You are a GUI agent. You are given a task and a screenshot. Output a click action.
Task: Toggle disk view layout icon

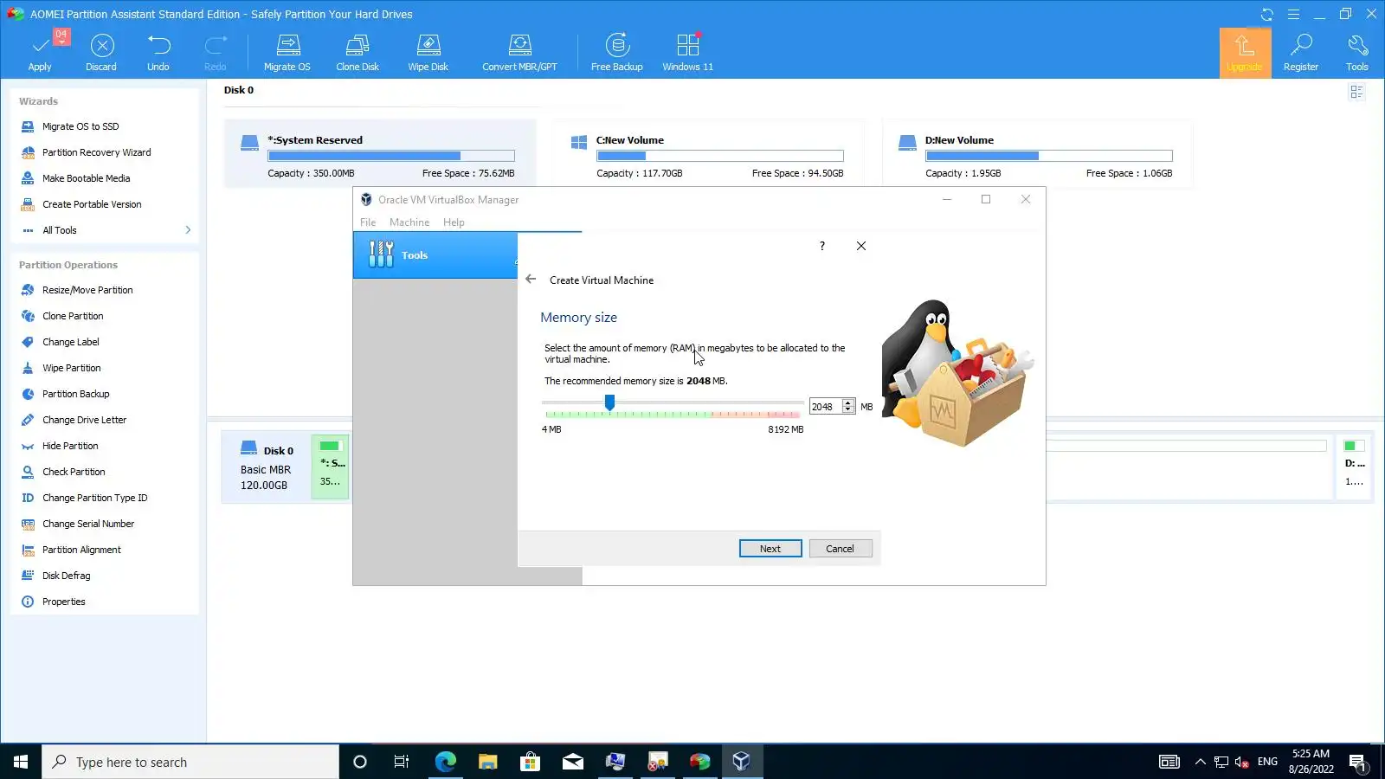pos(1356,92)
